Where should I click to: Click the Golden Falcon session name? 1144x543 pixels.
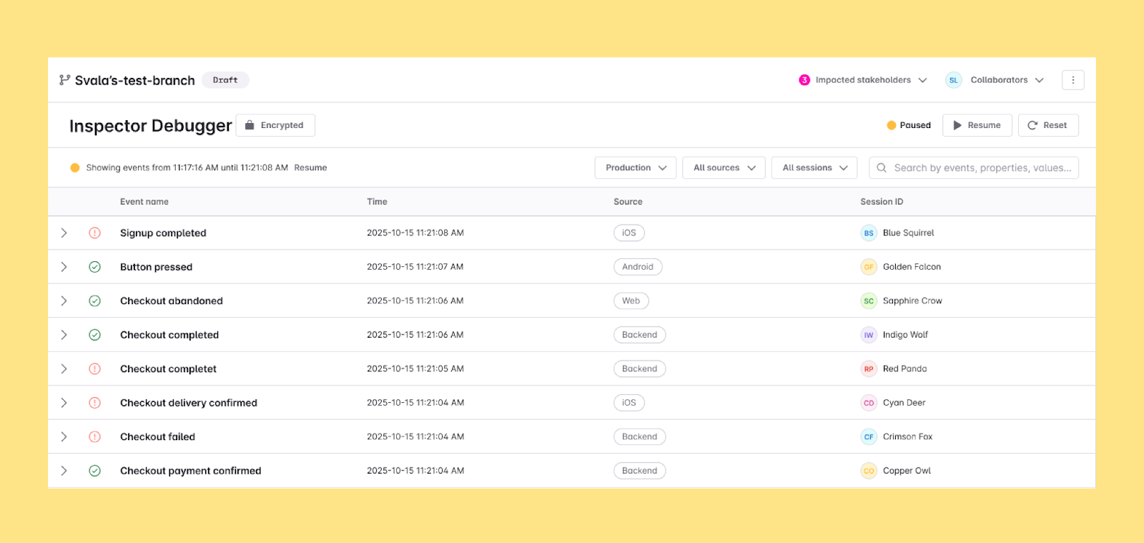click(x=912, y=267)
